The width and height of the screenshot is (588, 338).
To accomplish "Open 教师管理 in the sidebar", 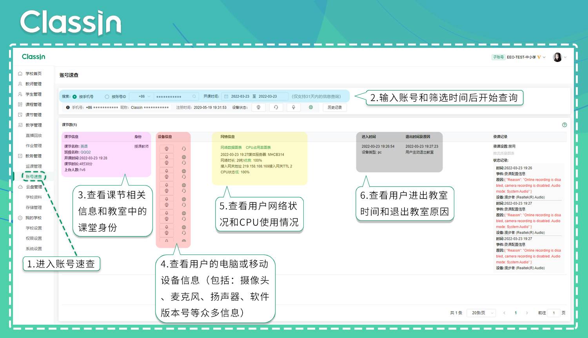I will pyautogui.click(x=33, y=84).
